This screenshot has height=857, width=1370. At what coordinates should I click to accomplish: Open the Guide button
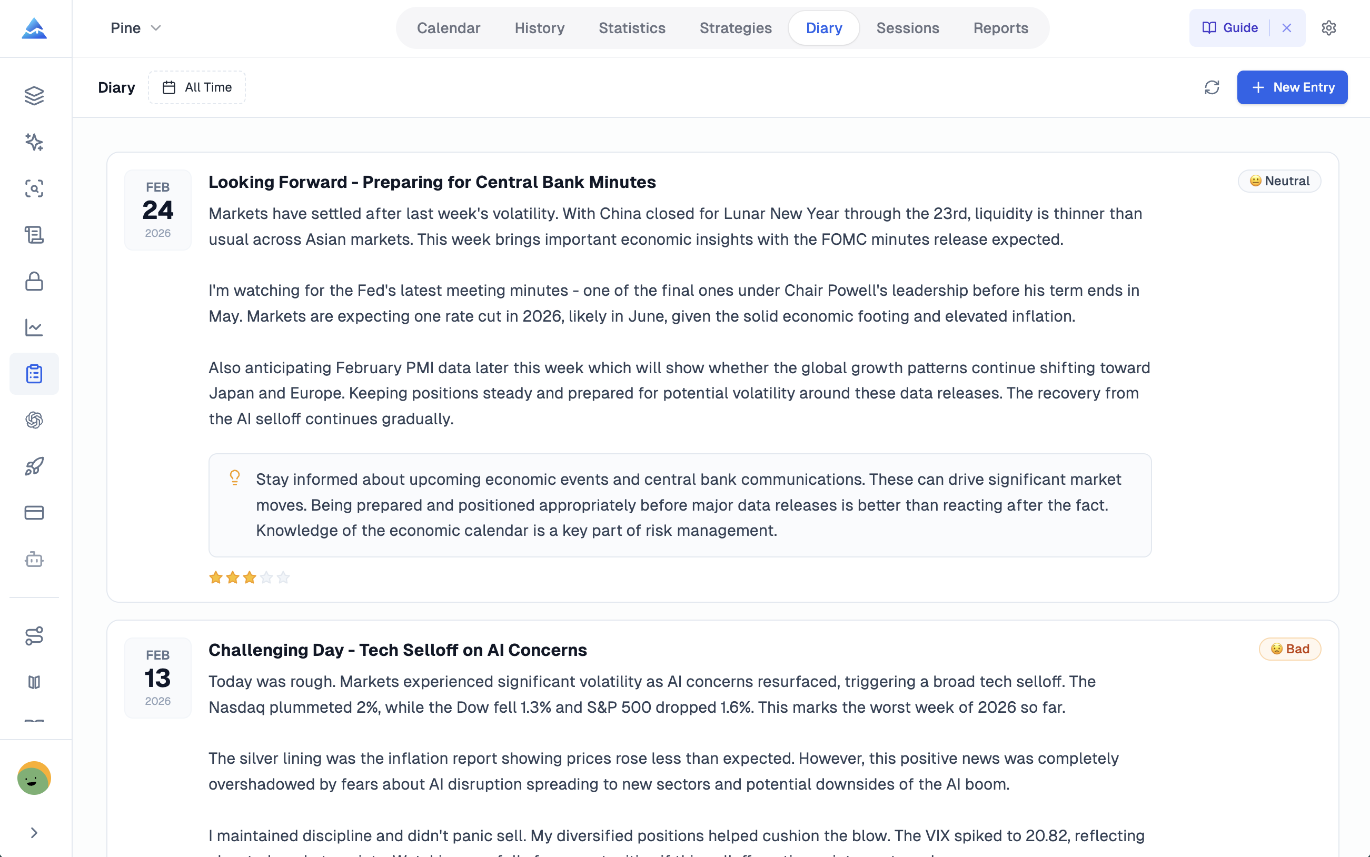[1230, 28]
